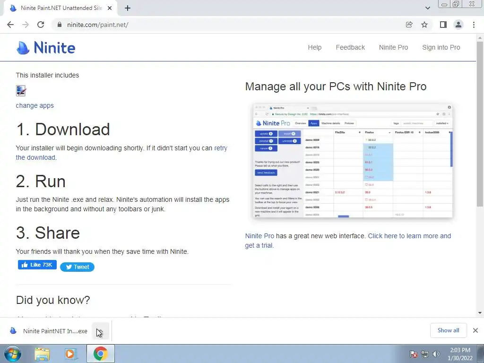Click the Ninite logo in header
The image size is (484, 363).
click(x=46, y=48)
